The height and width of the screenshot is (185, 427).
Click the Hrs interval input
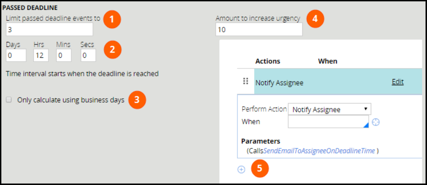tap(41, 55)
